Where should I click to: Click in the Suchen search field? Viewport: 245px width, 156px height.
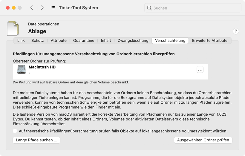click(193, 8)
